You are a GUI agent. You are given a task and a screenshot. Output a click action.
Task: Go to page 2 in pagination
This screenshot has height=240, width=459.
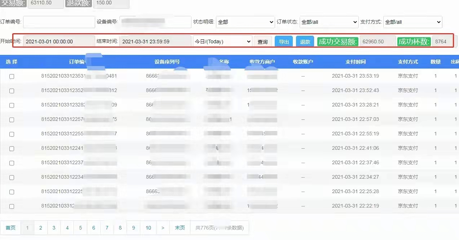41,228
